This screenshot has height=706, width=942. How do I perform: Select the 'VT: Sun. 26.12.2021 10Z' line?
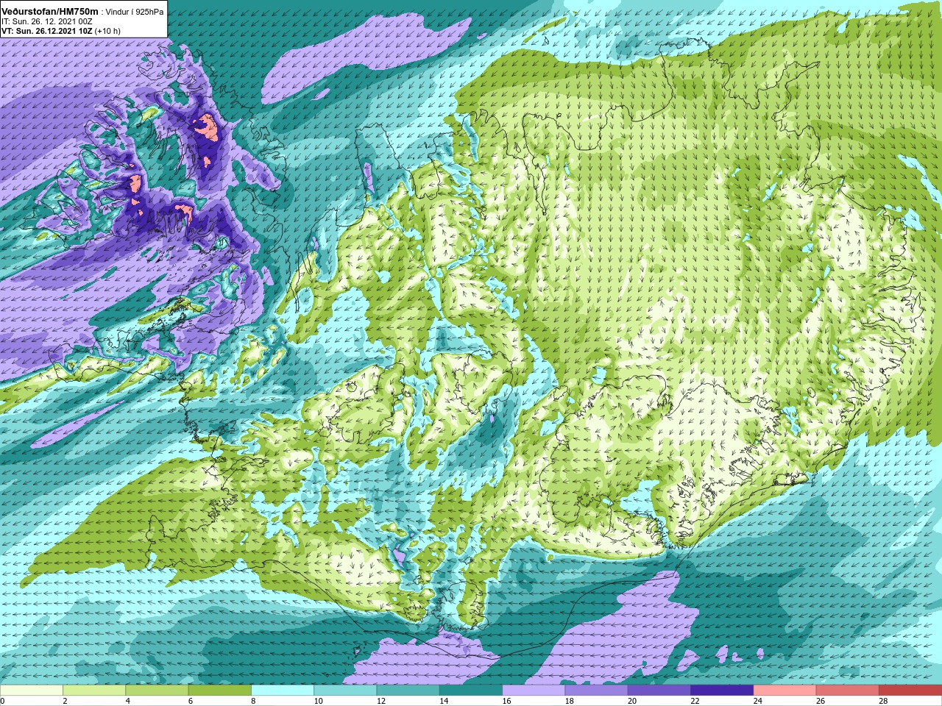tap(47, 31)
